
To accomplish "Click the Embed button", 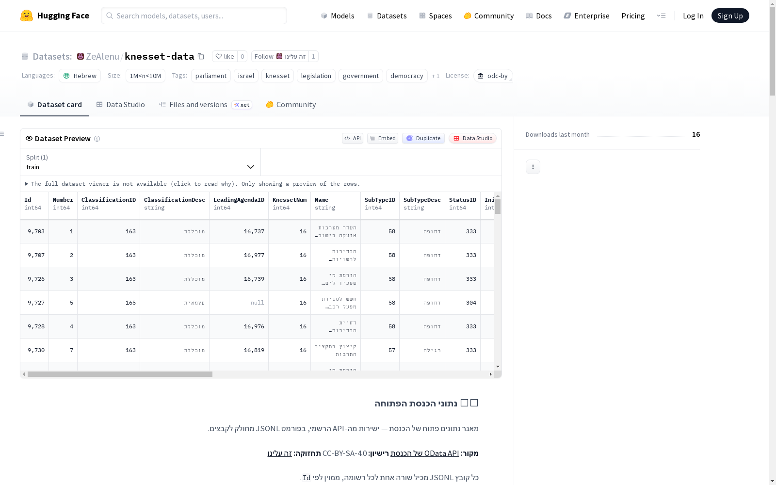I will coord(383,138).
